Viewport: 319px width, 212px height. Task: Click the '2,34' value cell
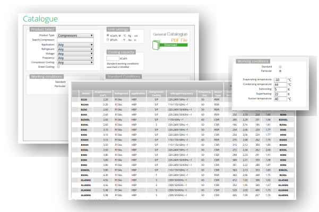[245, 150]
